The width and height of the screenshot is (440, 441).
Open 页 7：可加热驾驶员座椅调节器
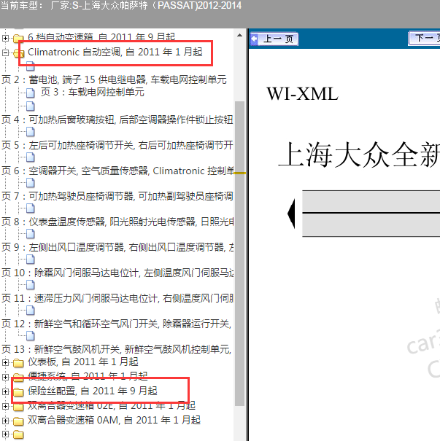(117, 196)
